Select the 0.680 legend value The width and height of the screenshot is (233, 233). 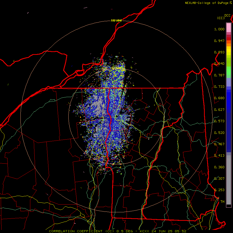point(219,98)
